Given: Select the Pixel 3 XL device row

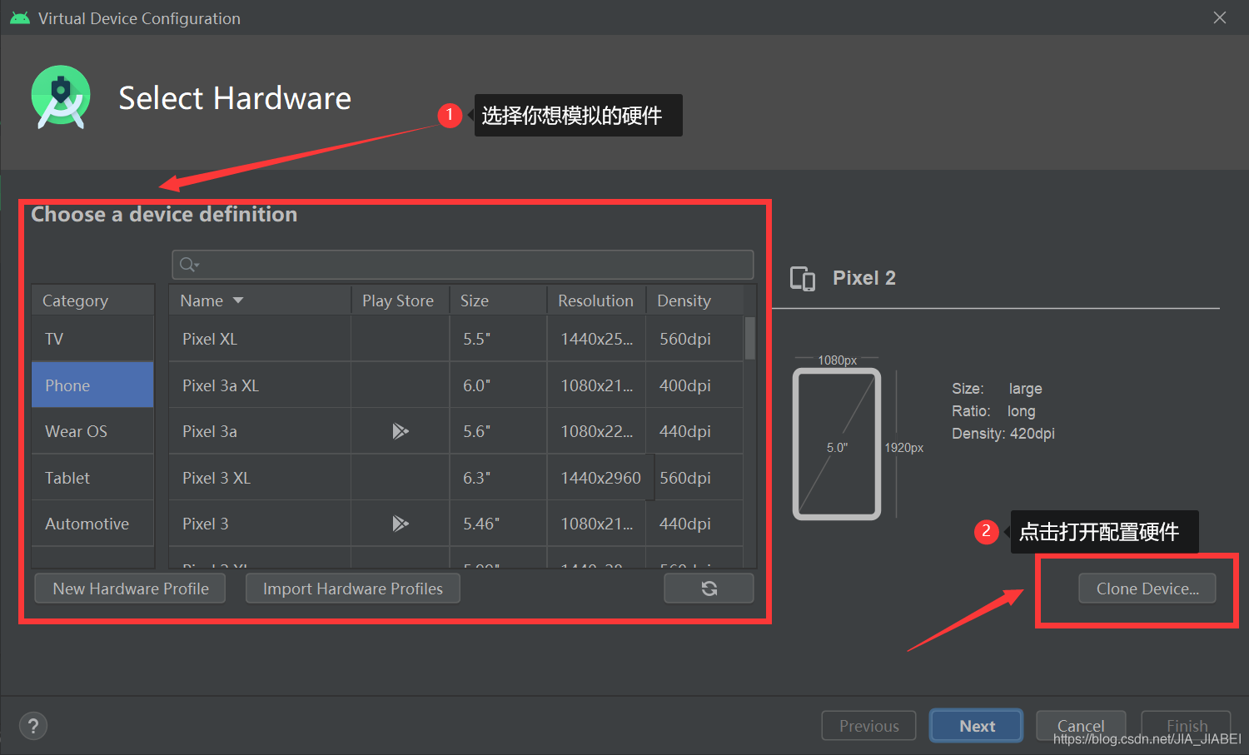Looking at the screenshot, I should (456, 478).
